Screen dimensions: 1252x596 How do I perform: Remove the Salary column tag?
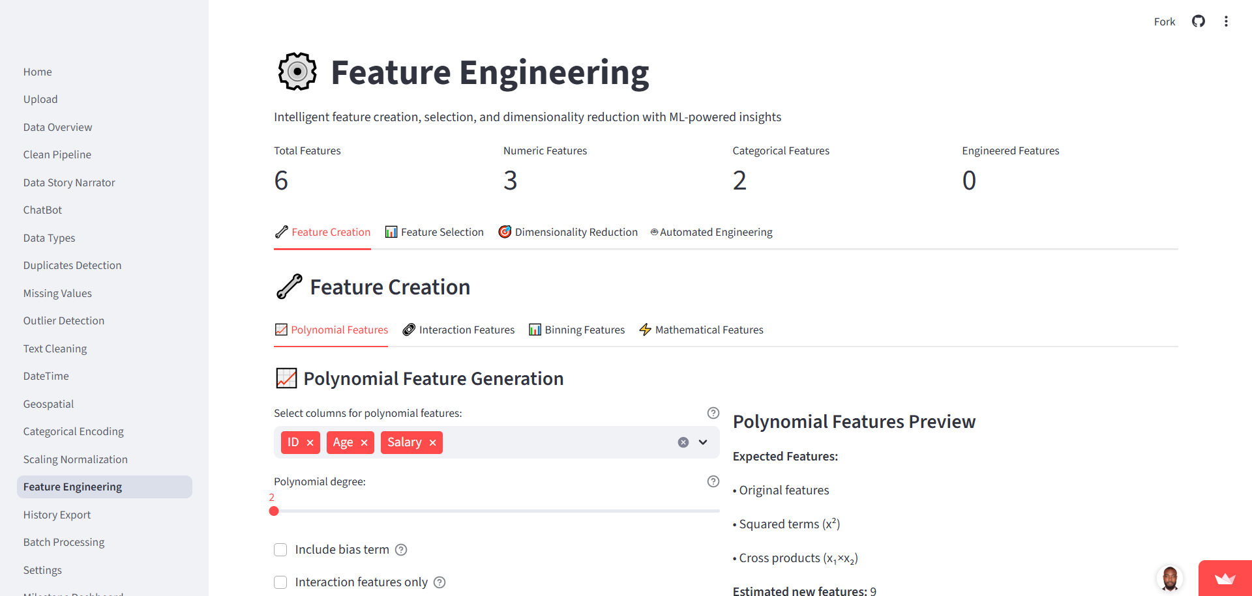tap(432, 442)
